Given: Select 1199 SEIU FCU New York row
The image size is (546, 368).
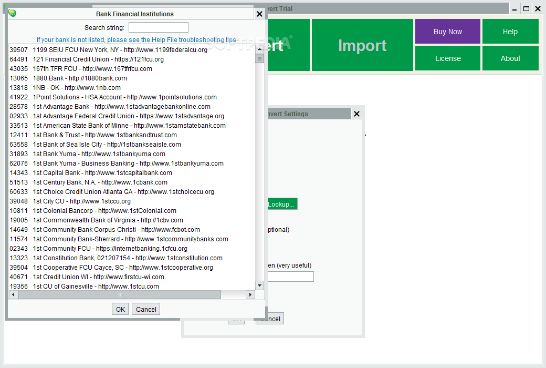Looking at the screenshot, I should coord(132,49).
